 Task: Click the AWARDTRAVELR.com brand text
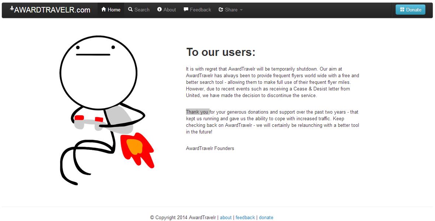point(52,10)
